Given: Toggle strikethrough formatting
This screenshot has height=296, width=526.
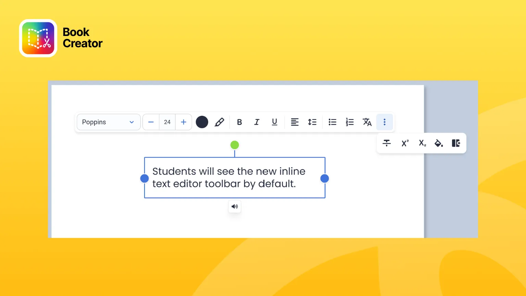Looking at the screenshot, I should pyautogui.click(x=387, y=143).
